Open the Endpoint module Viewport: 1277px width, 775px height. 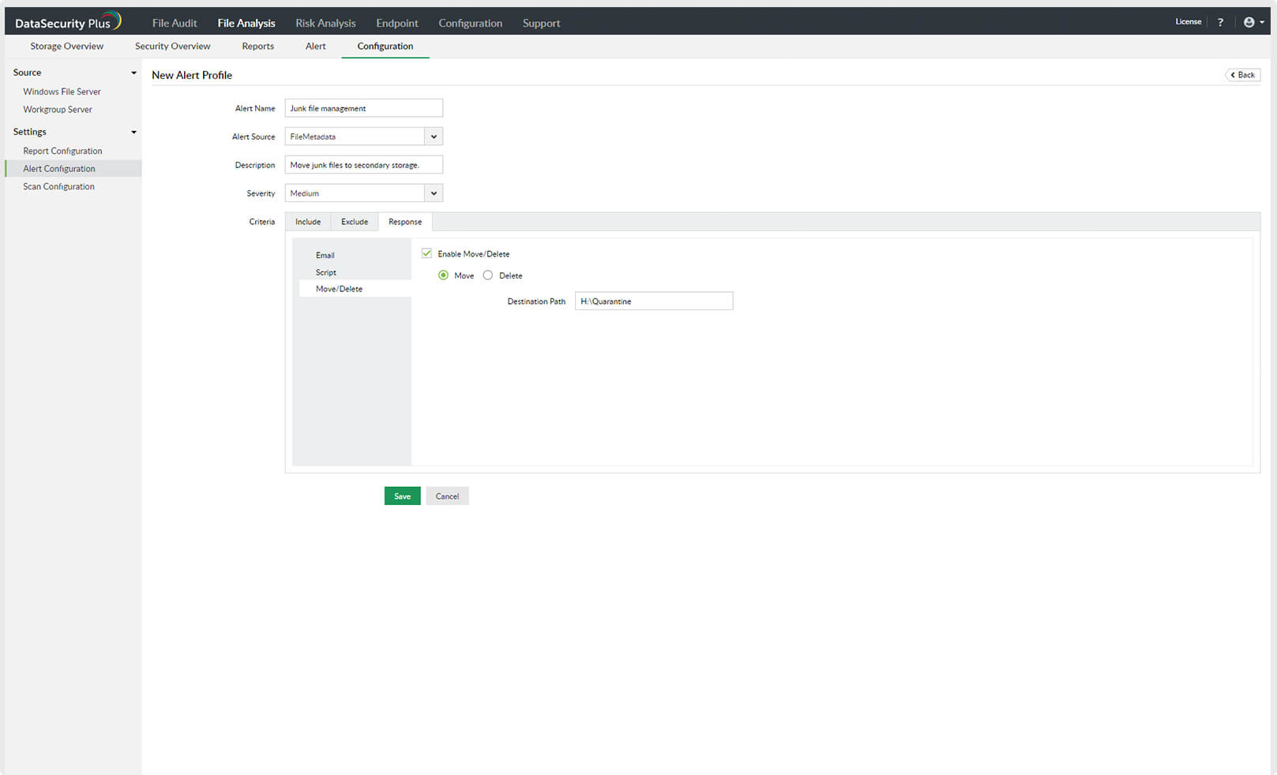click(x=397, y=23)
